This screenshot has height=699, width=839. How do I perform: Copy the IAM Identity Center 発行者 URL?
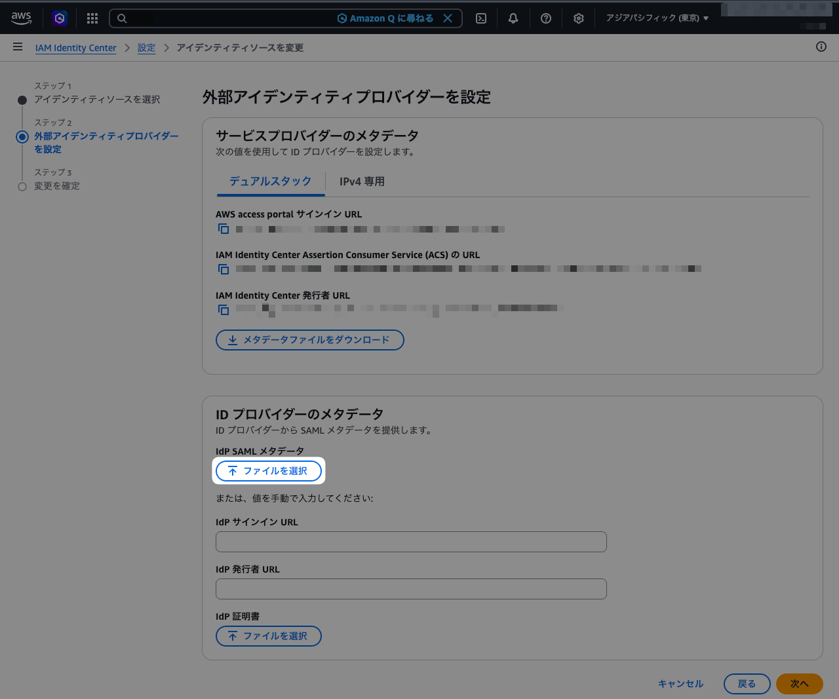pyautogui.click(x=224, y=310)
